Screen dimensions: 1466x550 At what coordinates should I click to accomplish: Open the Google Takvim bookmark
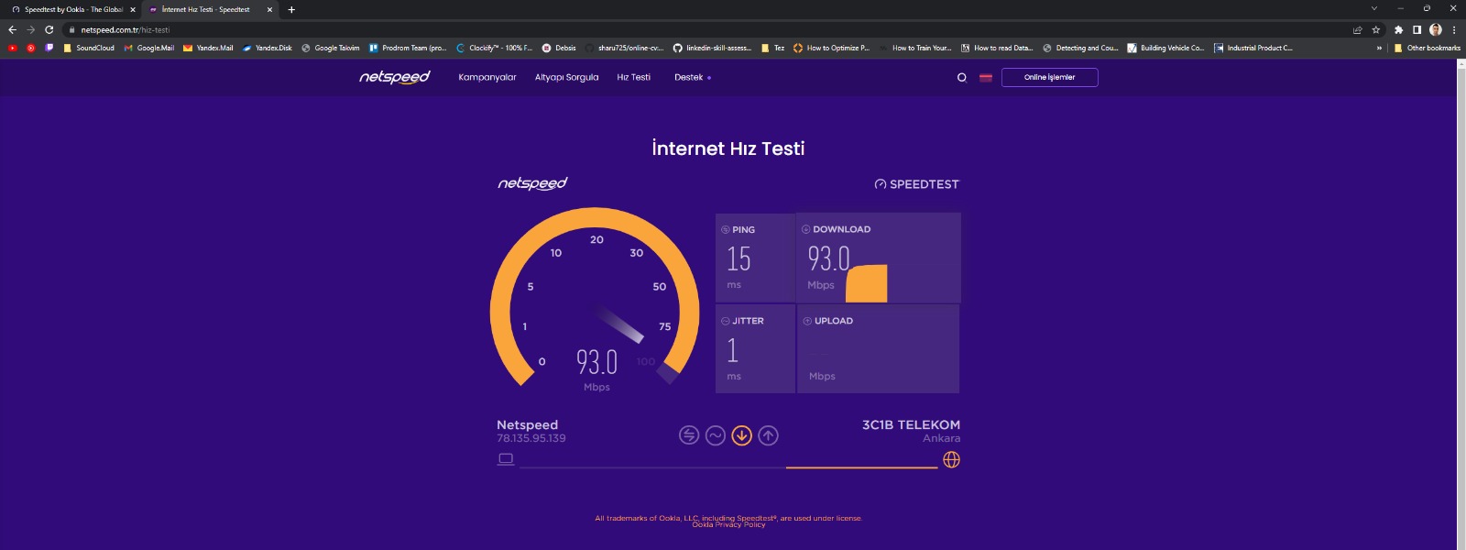pyautogui.click(x=330, y=48)
